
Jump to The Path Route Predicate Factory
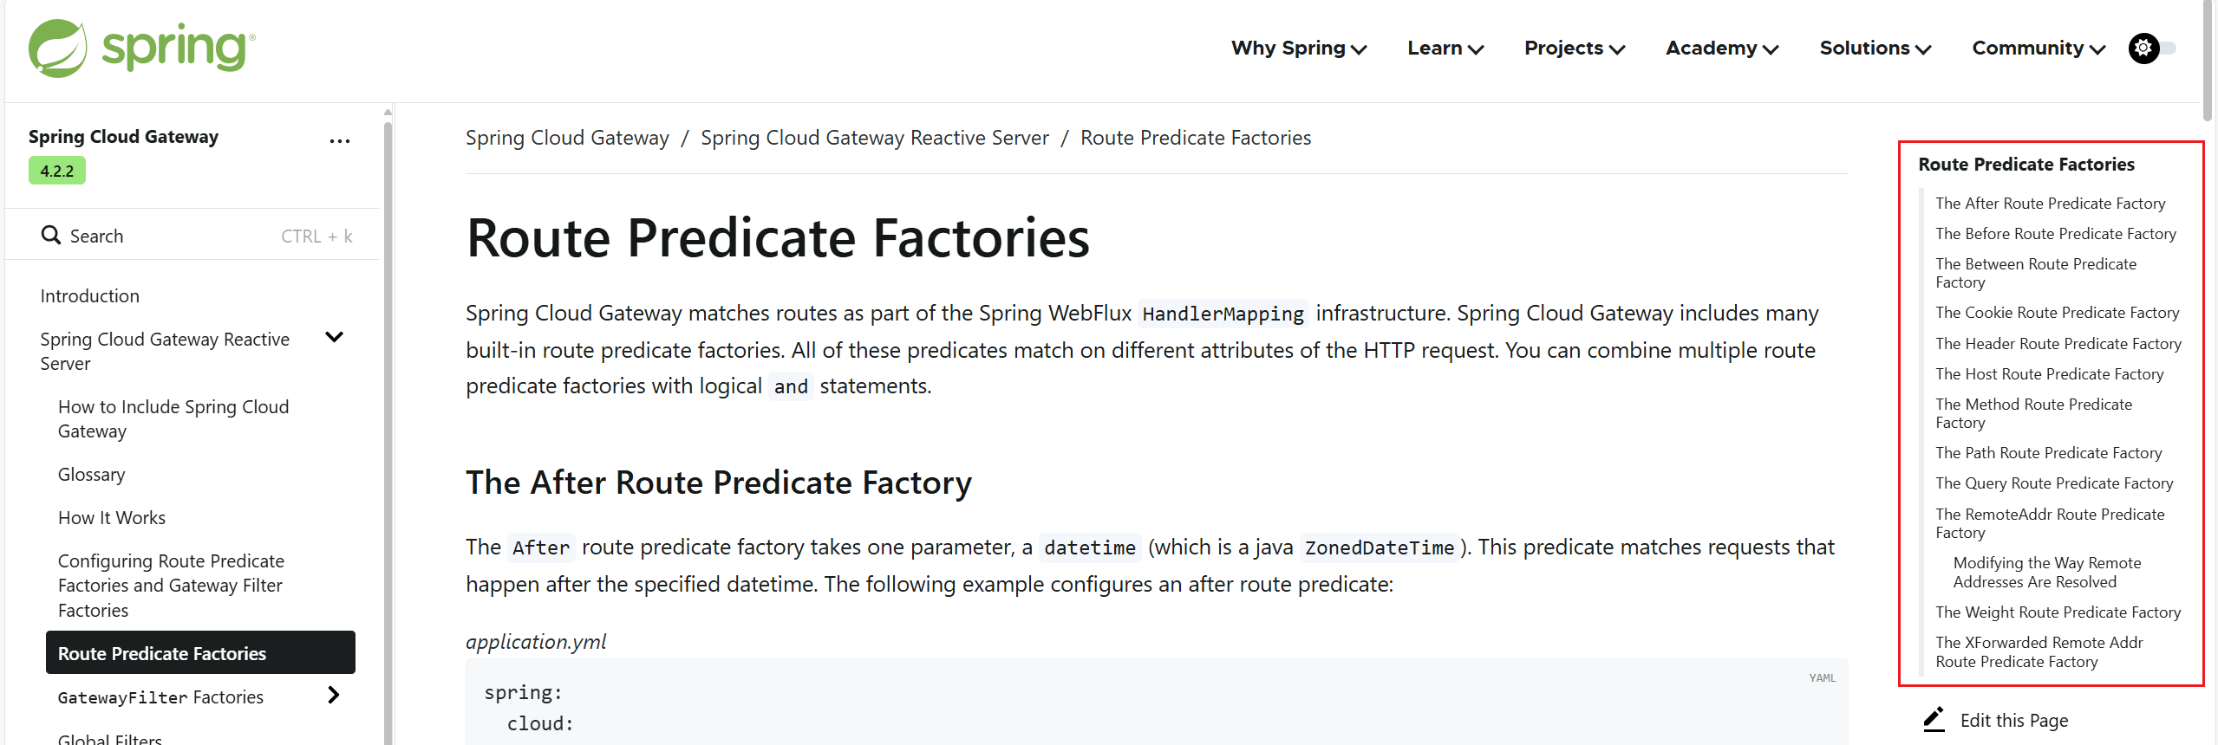coord(2048,453)
